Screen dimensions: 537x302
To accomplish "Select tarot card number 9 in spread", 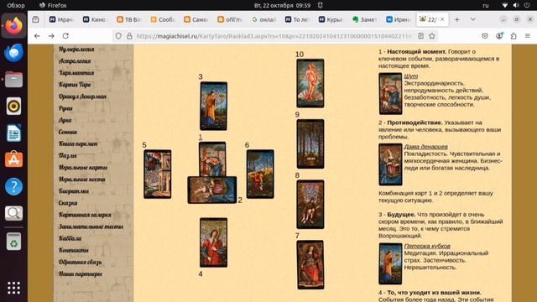I will pyautogui.click(x=310, y=143).
